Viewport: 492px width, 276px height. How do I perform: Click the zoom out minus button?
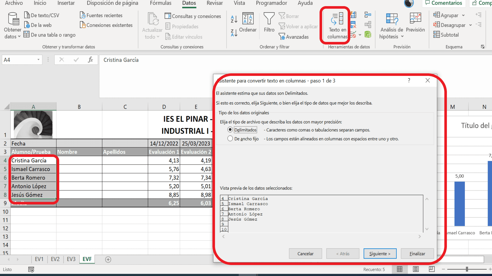(x=443, y=269)
